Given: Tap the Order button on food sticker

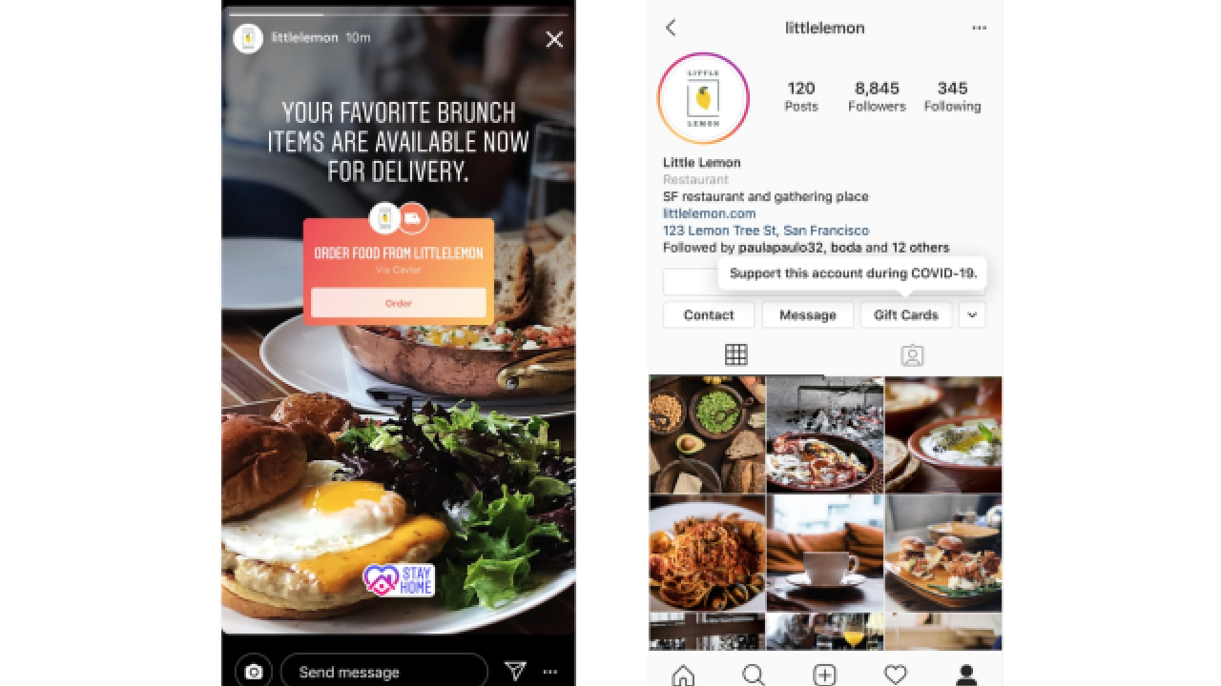Looking at the screenshot, I should click(398, 303).
